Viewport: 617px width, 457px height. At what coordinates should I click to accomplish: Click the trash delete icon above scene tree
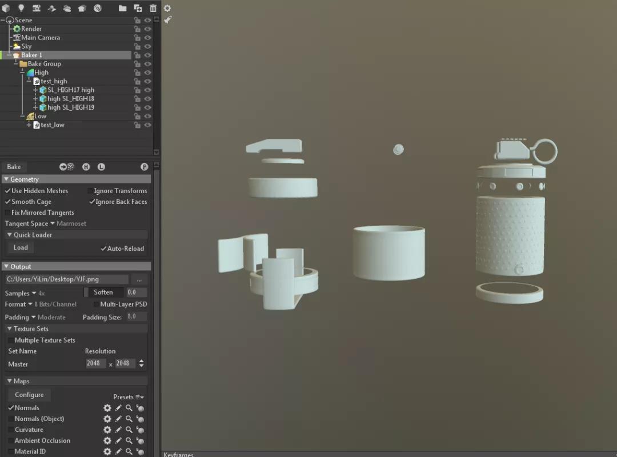[x=153, y=8]
